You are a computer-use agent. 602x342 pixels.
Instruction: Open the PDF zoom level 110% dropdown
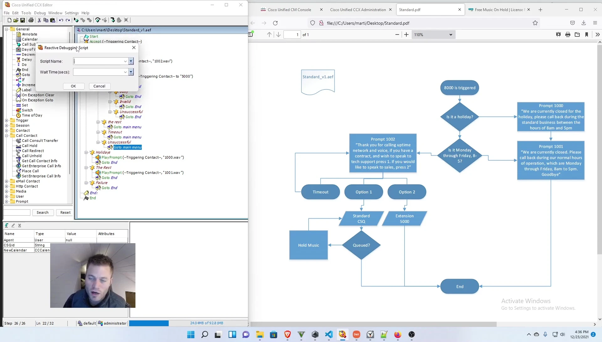tap(433, 35)
